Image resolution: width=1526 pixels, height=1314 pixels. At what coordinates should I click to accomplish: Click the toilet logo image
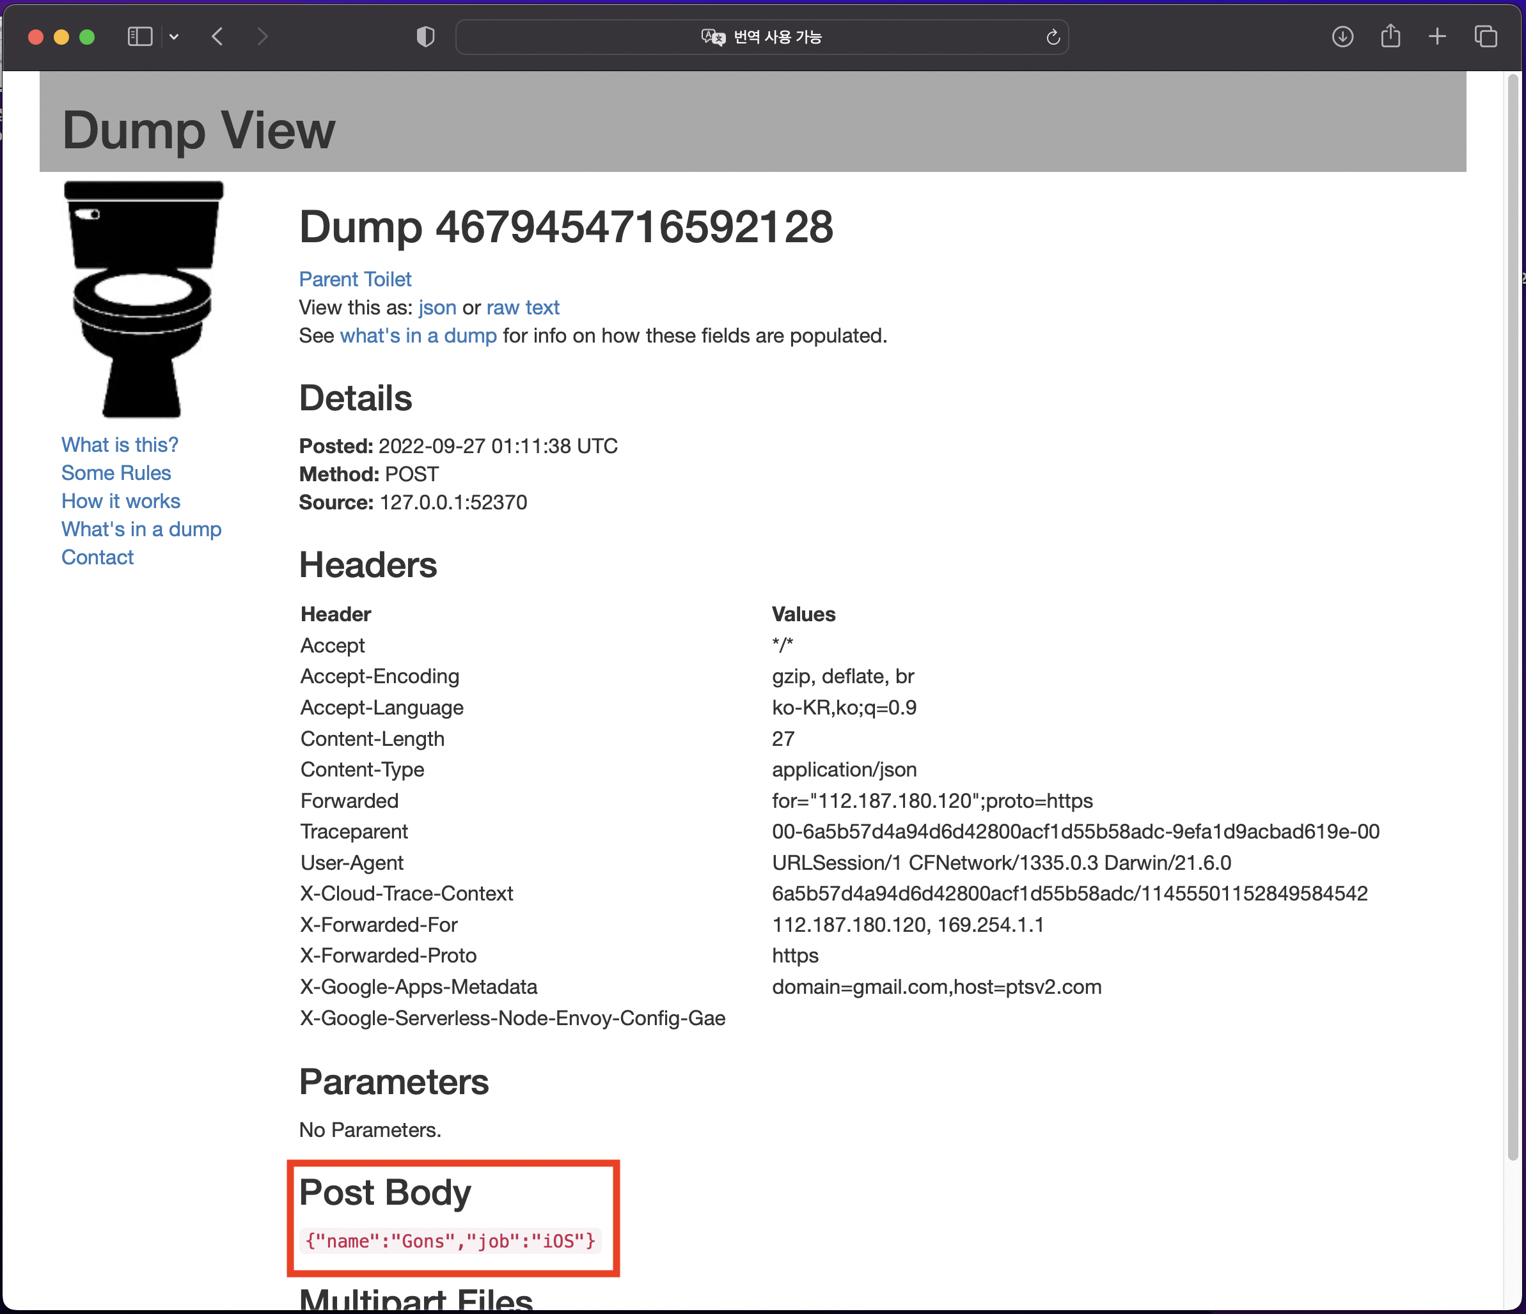pos(143,298)
